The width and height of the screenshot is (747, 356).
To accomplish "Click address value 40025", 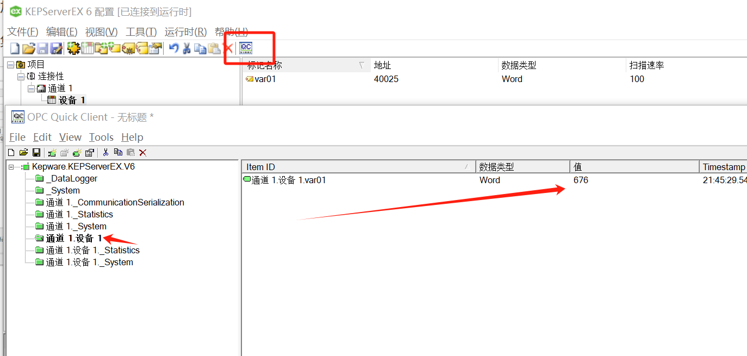I will point(386,79).
